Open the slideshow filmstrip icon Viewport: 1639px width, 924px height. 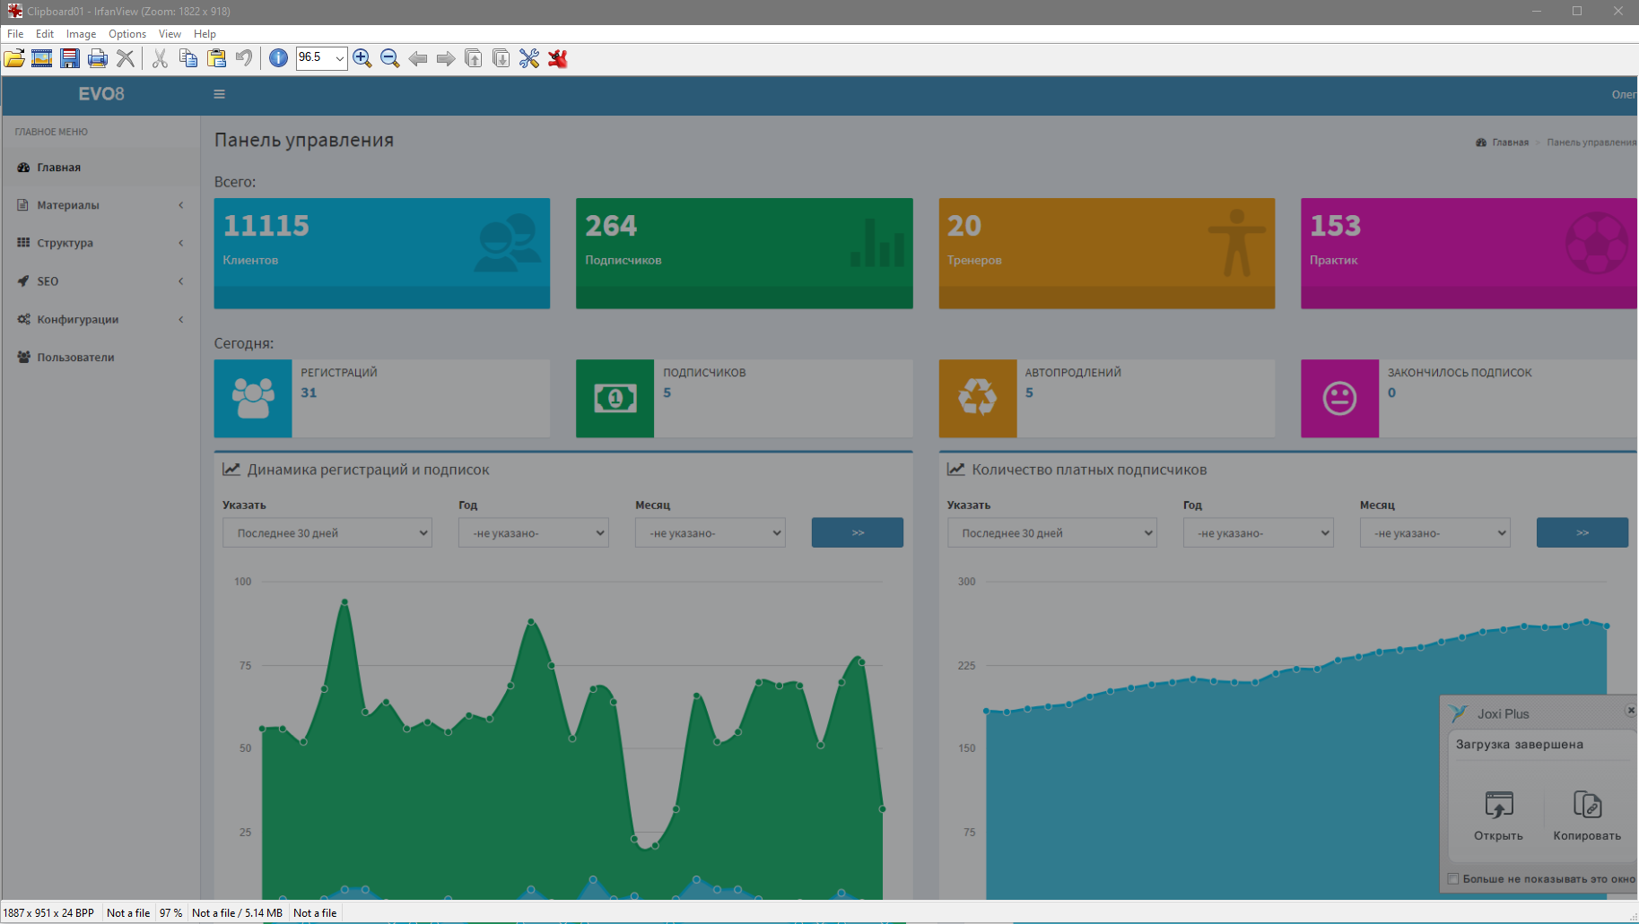click(42, 58)
